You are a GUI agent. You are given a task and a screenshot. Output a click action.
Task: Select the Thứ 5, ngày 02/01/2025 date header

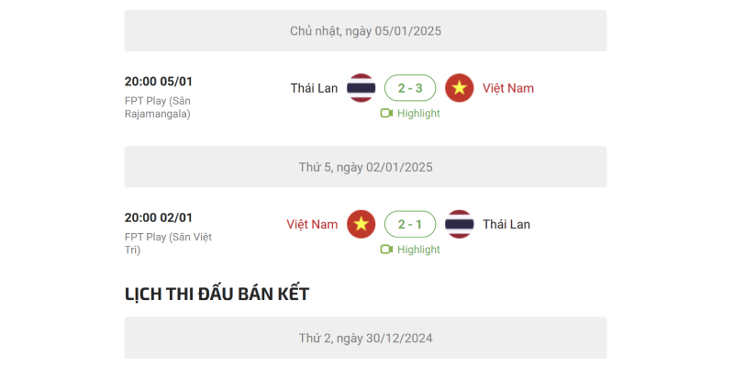365,167
